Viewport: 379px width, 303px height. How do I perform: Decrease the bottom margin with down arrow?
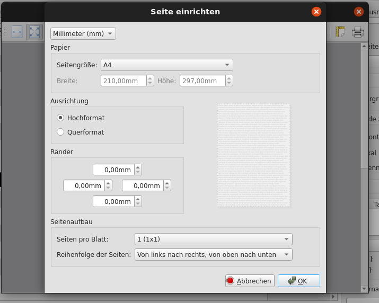pos(138,204)
